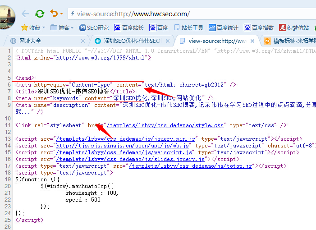Screen dimensions: 316x230
Task: Open the 百度统计 bookmark
Action: click(224, 28)
